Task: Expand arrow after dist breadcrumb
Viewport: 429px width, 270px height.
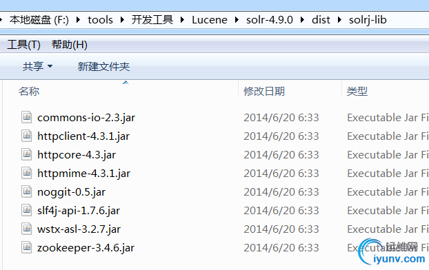Action: point(340,20)
